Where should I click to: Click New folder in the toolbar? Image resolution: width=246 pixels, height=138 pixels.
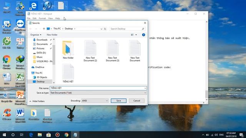click(x=52, y=35)
